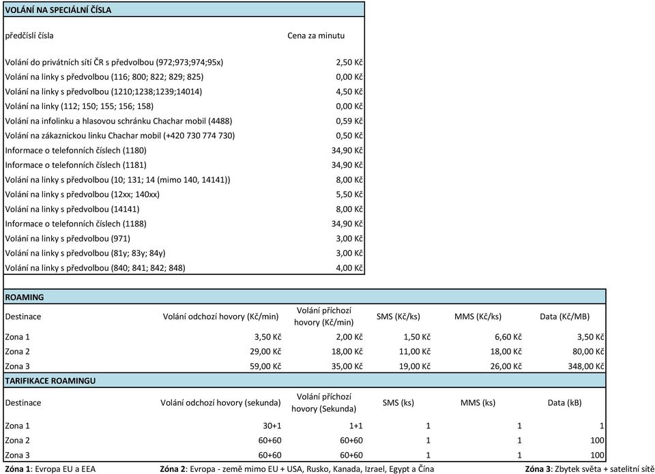Select row 'Volání do privátních sítí ČR s předvolbou'

(x=184, y=62)
